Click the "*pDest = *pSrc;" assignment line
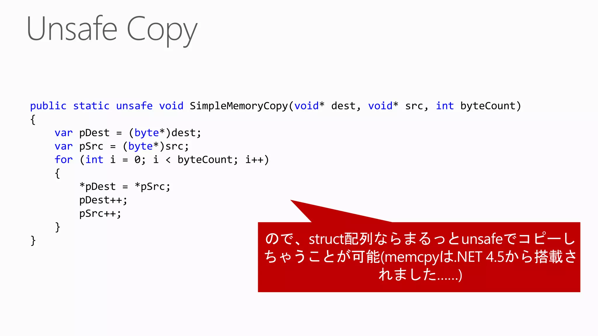This screenshot has width=598, height=336. click(125, 187)
